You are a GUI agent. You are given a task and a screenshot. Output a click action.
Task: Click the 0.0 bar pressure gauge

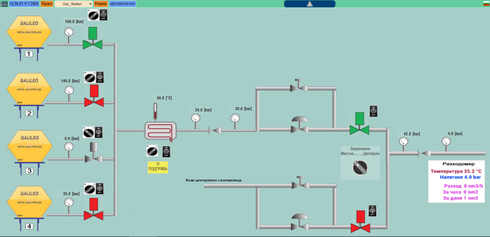[69, 147]
